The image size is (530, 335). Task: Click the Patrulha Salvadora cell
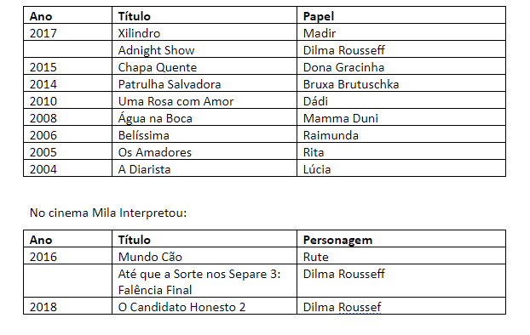click(x=205, y=83)
